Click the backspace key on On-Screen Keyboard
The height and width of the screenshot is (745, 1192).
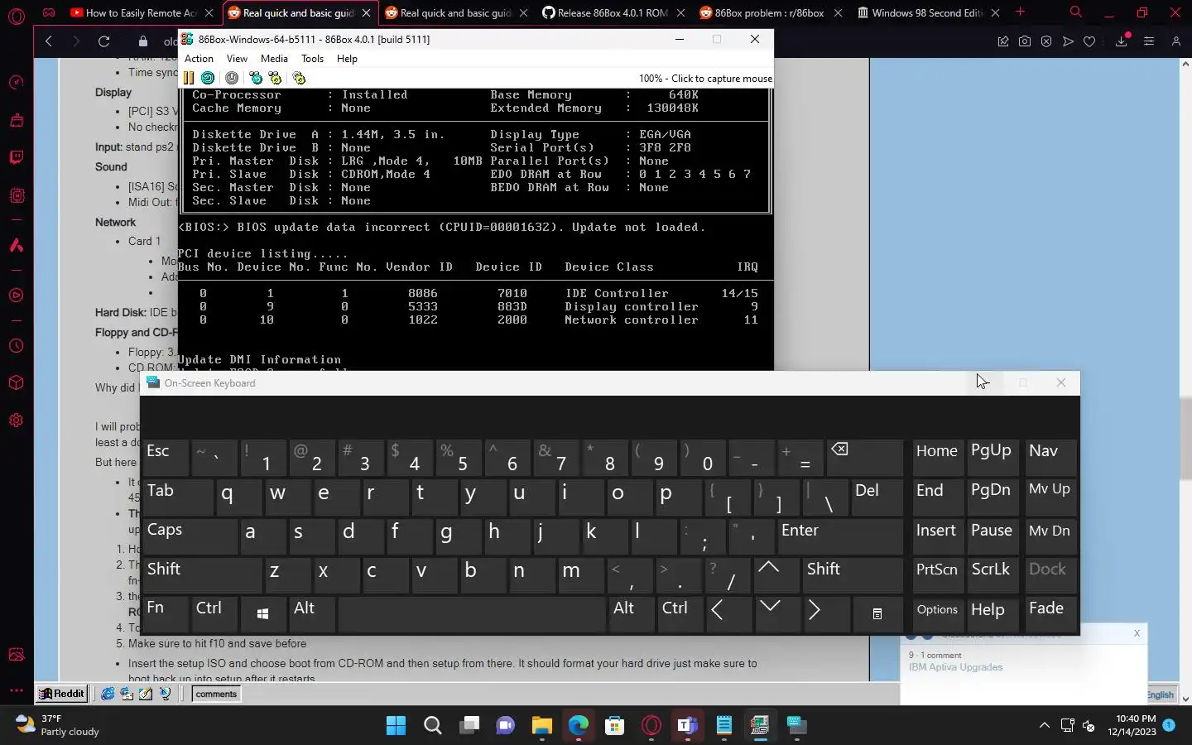(x=865, y=457)
